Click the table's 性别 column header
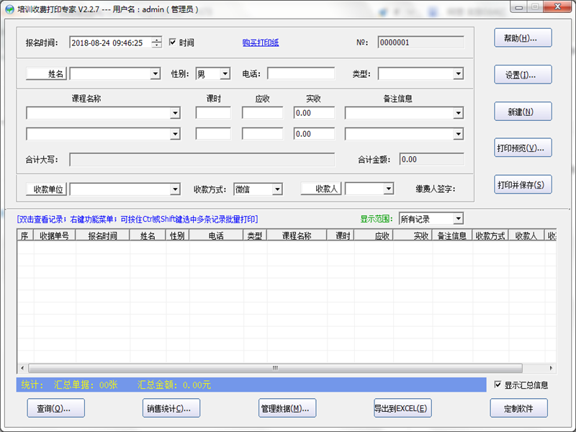Image resolution: width=576 pixels, height=432 pixels. coord(177,235)
